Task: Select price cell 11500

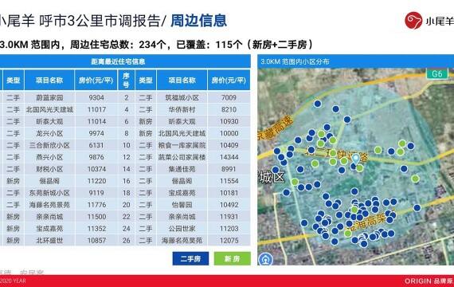Action: (96, 217)
